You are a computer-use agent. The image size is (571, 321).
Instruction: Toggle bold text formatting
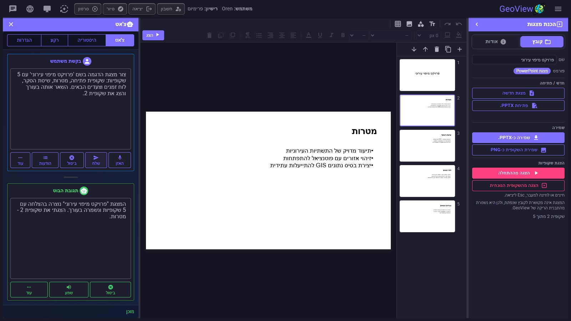coord(343,35)
